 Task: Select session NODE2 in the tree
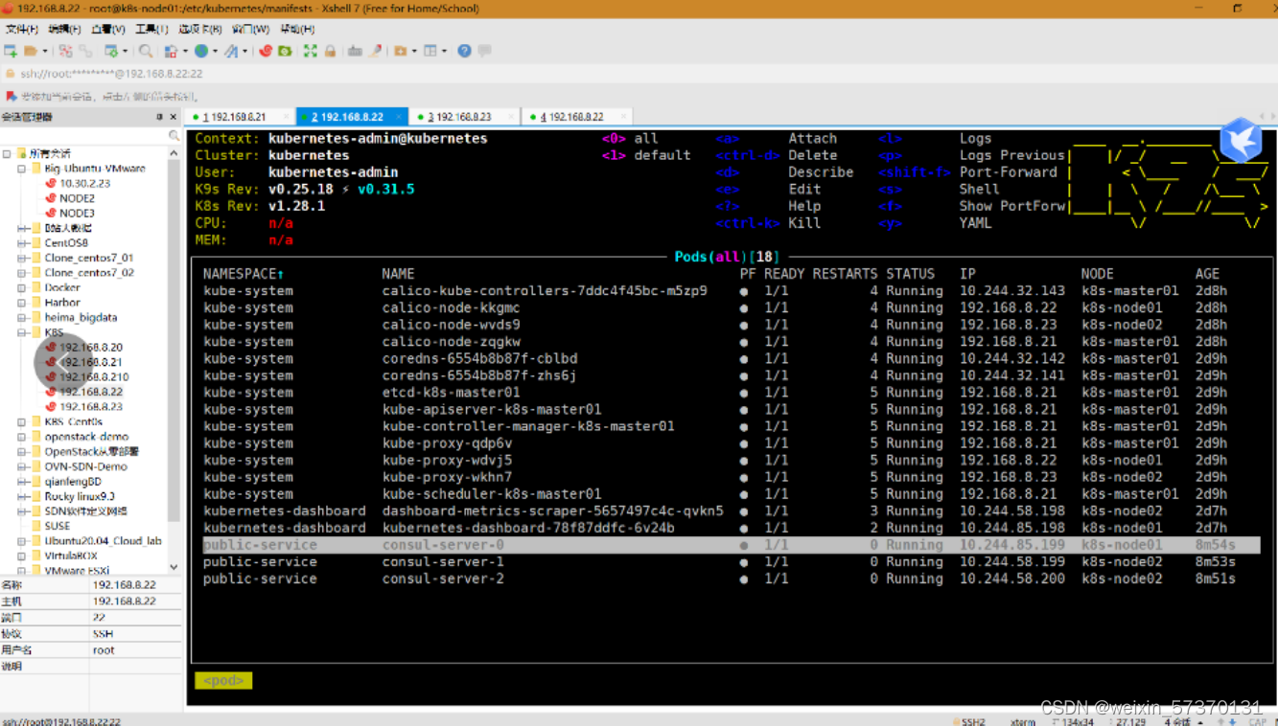pyautogui.click(x=77, y=198)
